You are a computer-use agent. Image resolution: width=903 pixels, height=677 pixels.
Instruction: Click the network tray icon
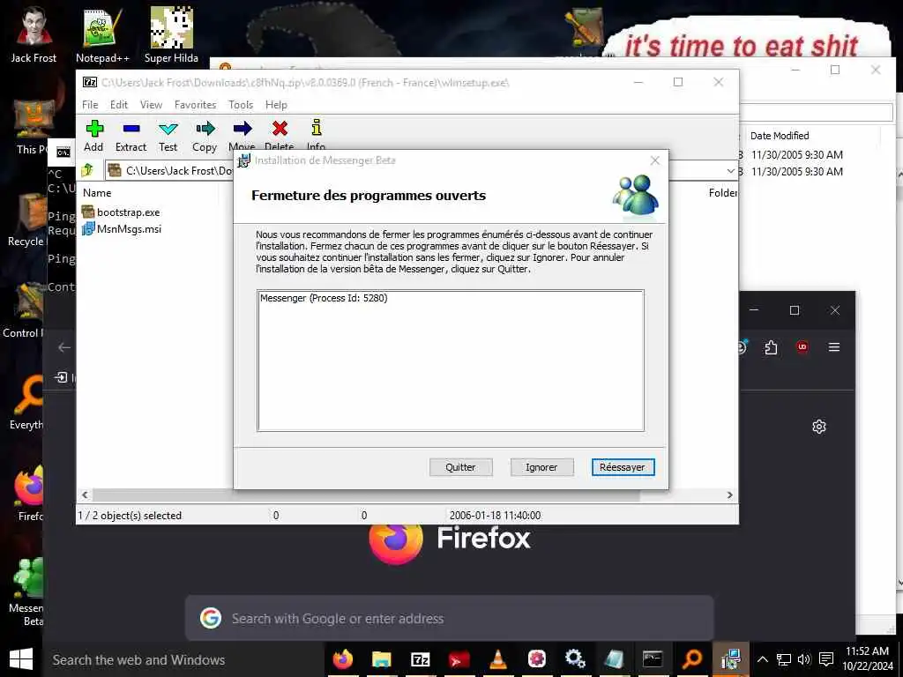click(x=783, y=659)
